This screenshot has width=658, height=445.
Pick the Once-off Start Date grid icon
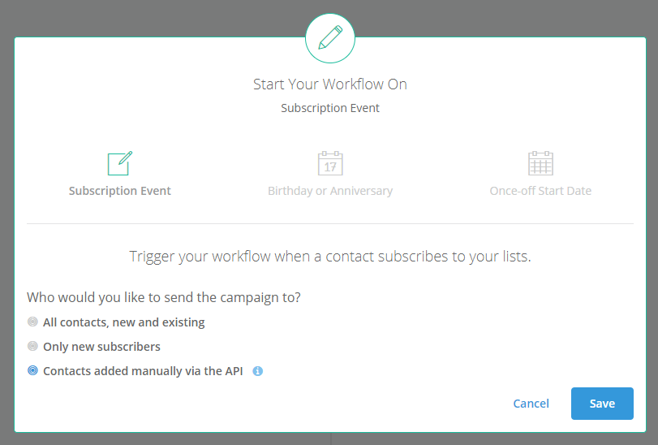pos(540,163)
